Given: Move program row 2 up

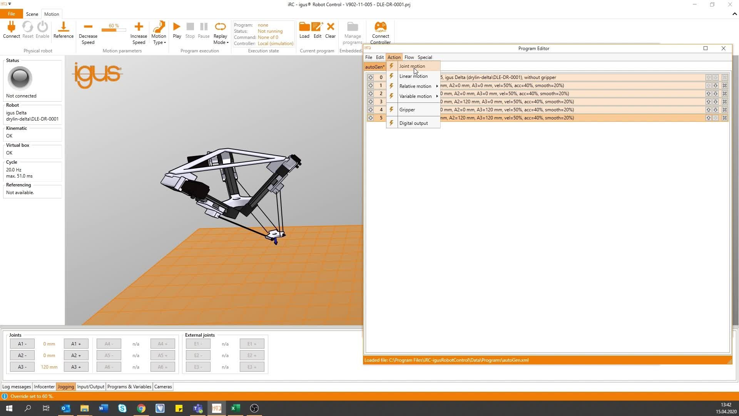Looking at the screenshot, I should (708, 94).
